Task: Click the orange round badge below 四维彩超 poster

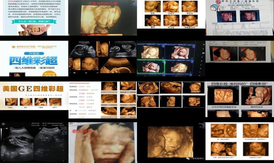Action: 49,74
